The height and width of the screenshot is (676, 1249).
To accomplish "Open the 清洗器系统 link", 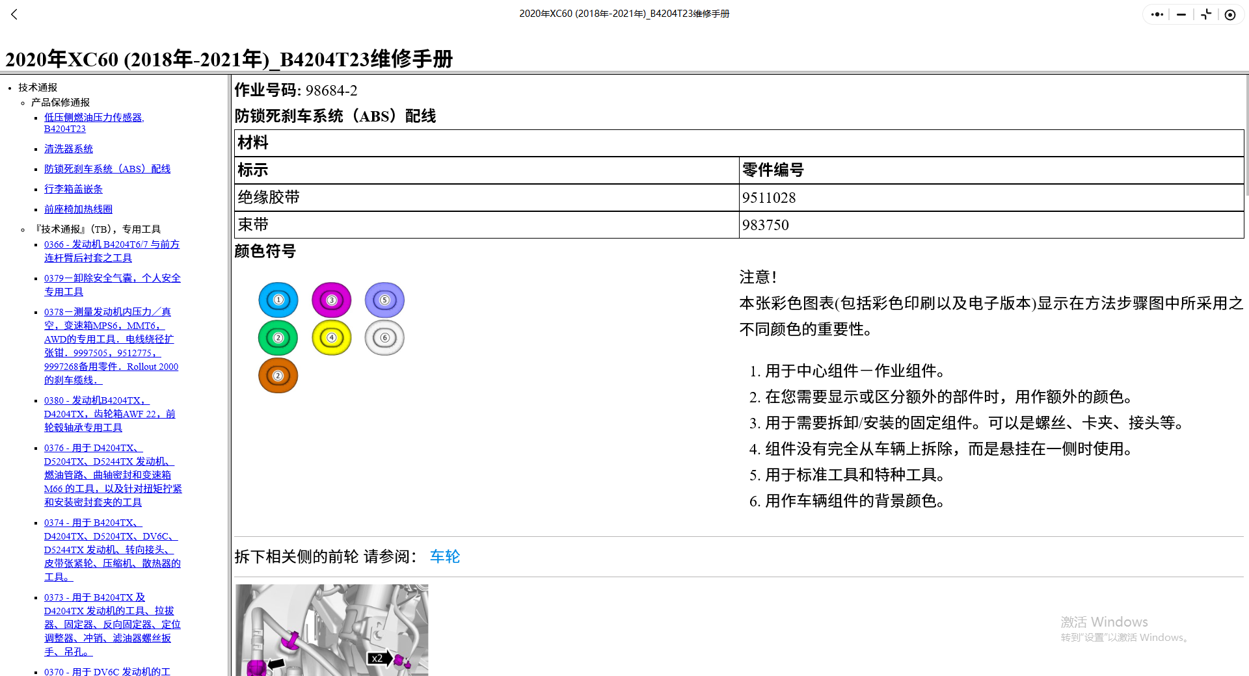I will click(68, 149).
